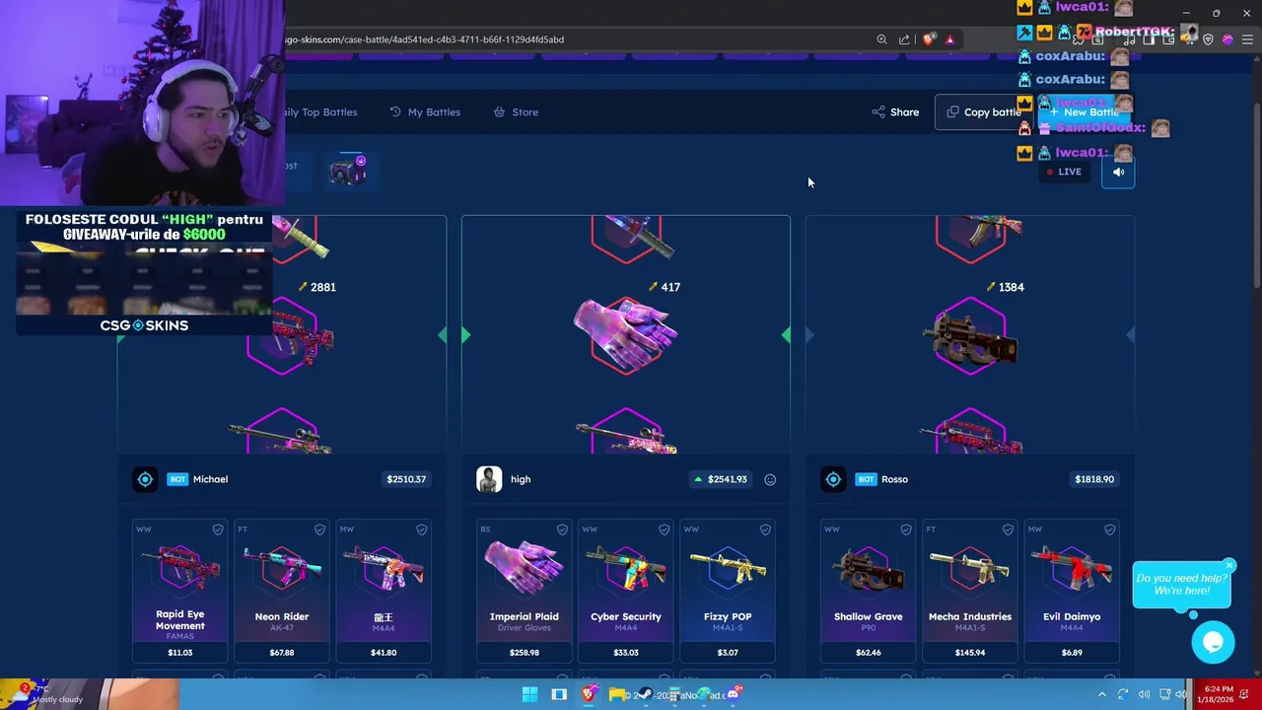Screen dimensions: 1262x710
Task: Click the target-style bot avatar next to Rosso
Action: point(833,479)
